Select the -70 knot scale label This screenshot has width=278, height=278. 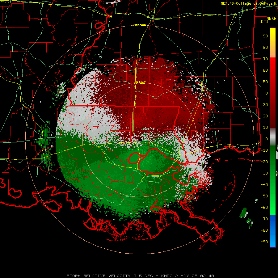(x=264, y=219)
